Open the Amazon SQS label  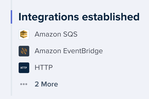56,34
